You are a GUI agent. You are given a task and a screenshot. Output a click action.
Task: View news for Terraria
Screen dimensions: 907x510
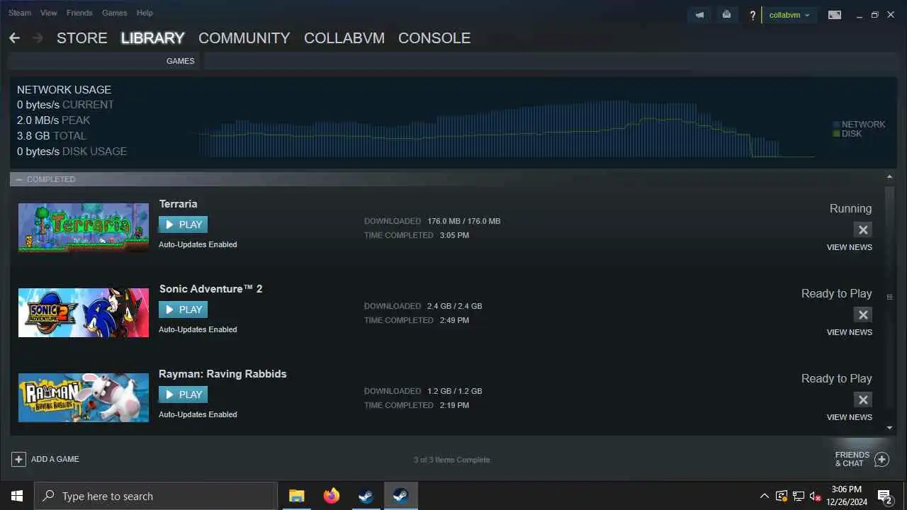849,247
